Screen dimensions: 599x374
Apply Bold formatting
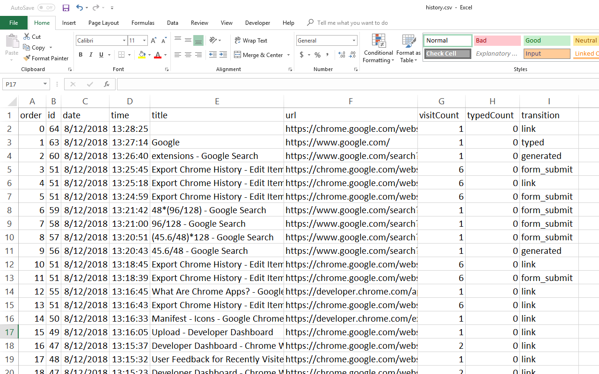point(80,55)
